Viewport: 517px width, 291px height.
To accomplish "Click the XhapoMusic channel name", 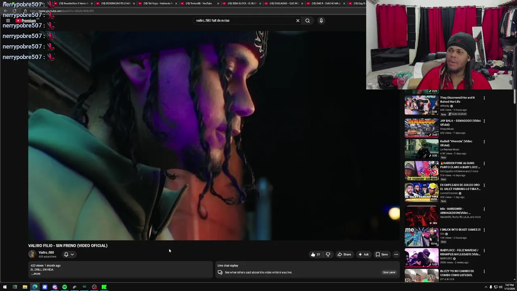I will (447, 129).
